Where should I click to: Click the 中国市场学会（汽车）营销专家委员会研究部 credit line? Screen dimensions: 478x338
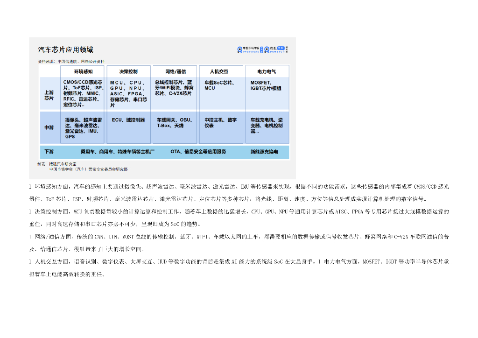pos(88,169)
